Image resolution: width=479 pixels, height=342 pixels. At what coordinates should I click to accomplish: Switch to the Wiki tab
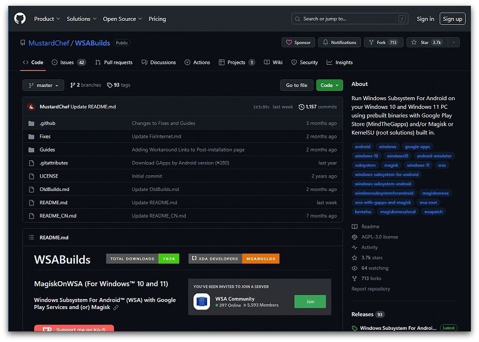point(273,62)
